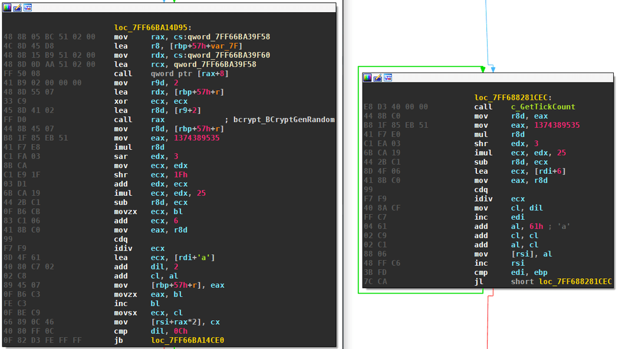Open node color picker on loc_7FF688281CEC node

tap(367, 78)
